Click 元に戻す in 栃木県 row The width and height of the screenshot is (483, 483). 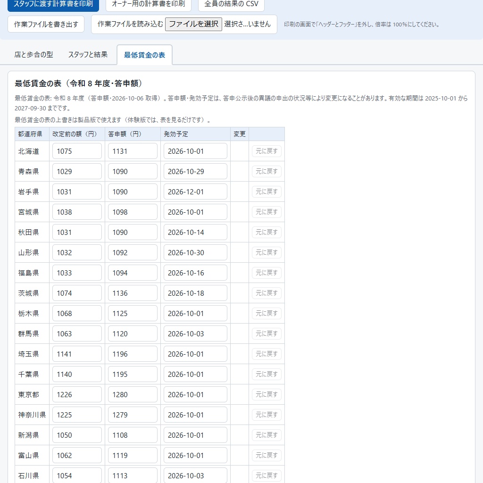pos(266,313)
